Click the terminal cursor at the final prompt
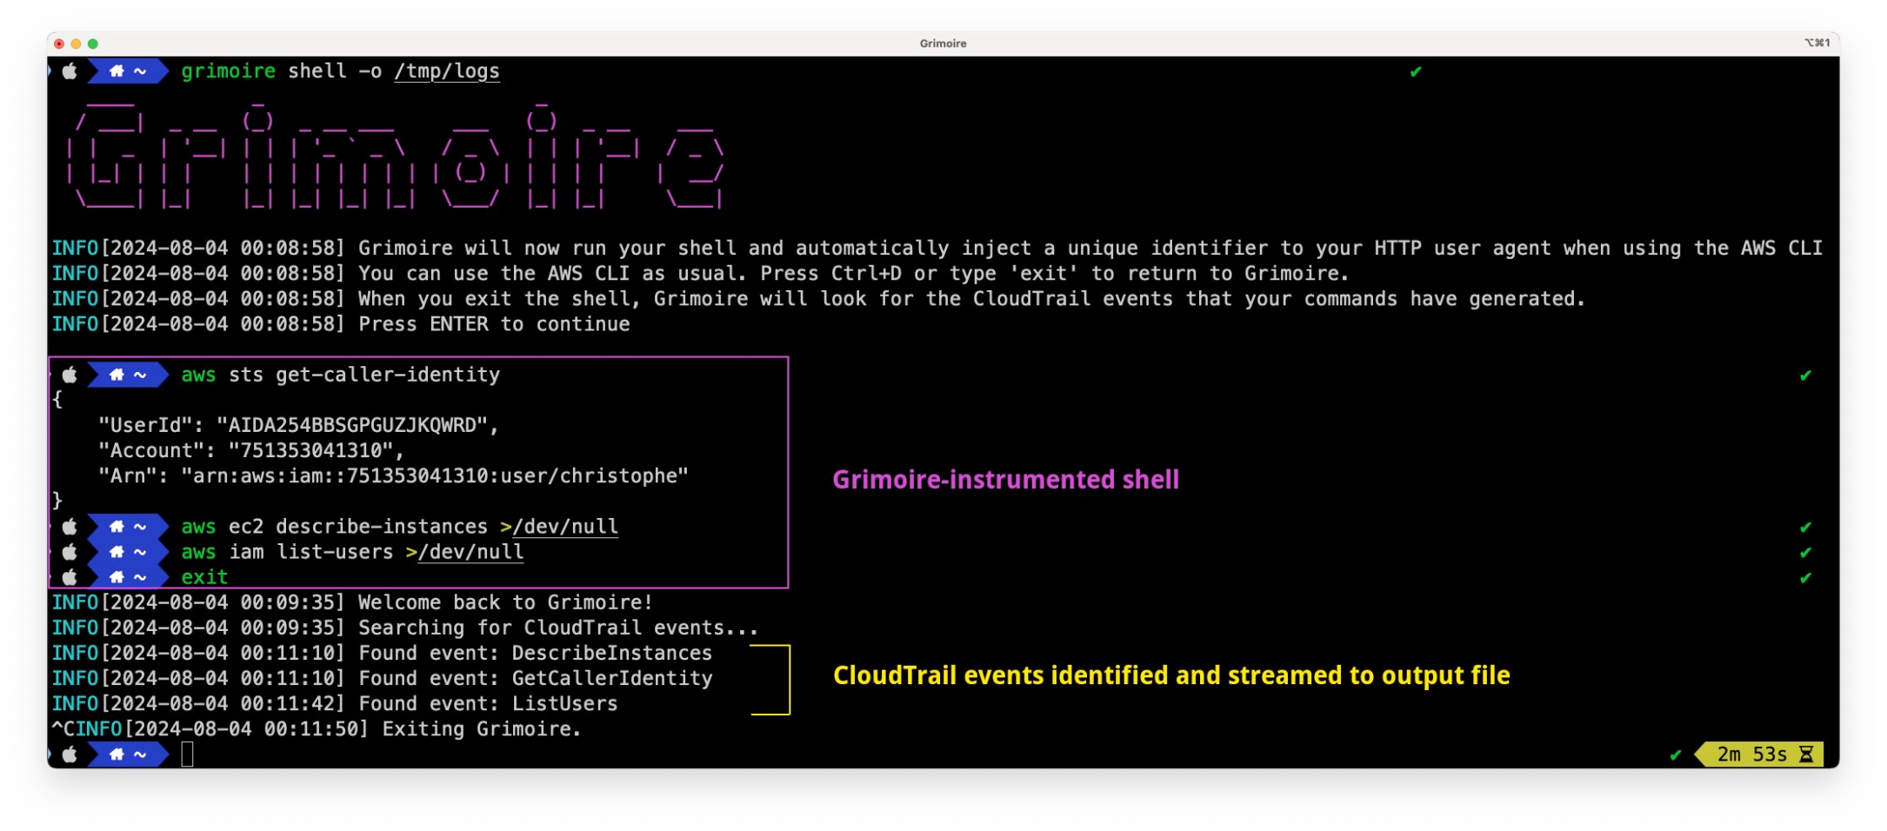The image size is (1887, 831). tap(187, 755)
